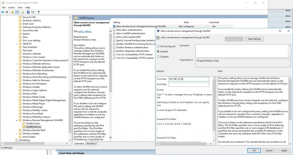Switch to the Standard tab
This screenshot has width=293, height=155.
click(x=91, y=144)
